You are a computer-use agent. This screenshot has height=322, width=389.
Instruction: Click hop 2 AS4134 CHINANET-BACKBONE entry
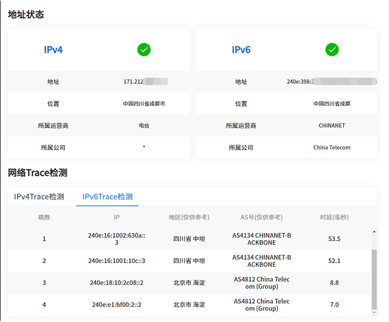[261, 261]
